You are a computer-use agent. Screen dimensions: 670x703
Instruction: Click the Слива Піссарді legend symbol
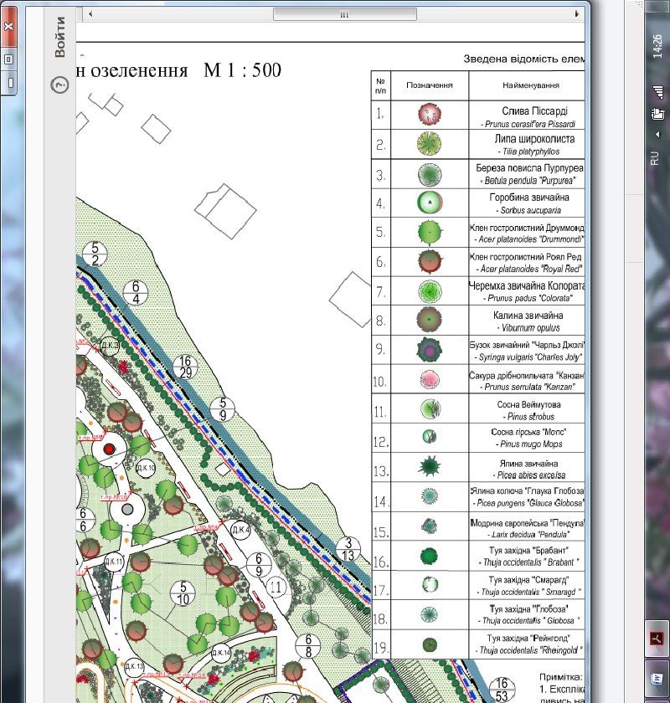(430, 115)
